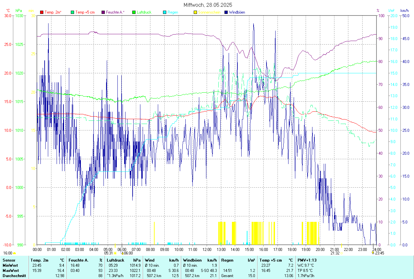Select the 'Regen' legend label at top

tap(173, 12)
